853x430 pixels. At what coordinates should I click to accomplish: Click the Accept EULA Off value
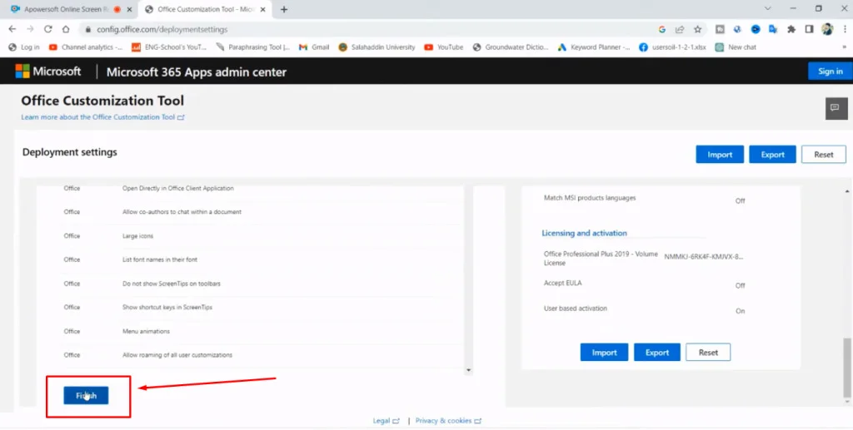[740, 285]
